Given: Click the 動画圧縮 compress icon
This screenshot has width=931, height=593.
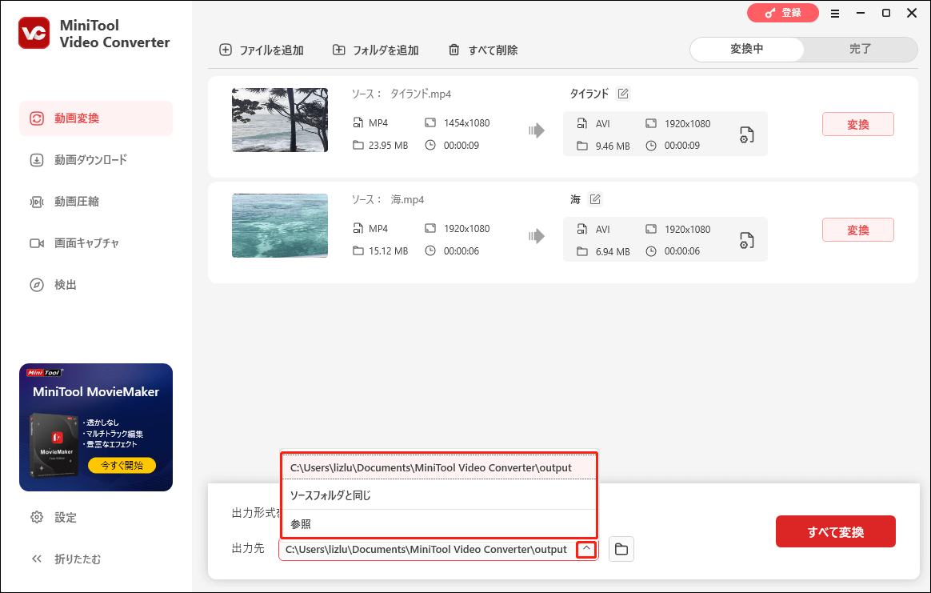Looking at the screenshot, I should [37, 202].
